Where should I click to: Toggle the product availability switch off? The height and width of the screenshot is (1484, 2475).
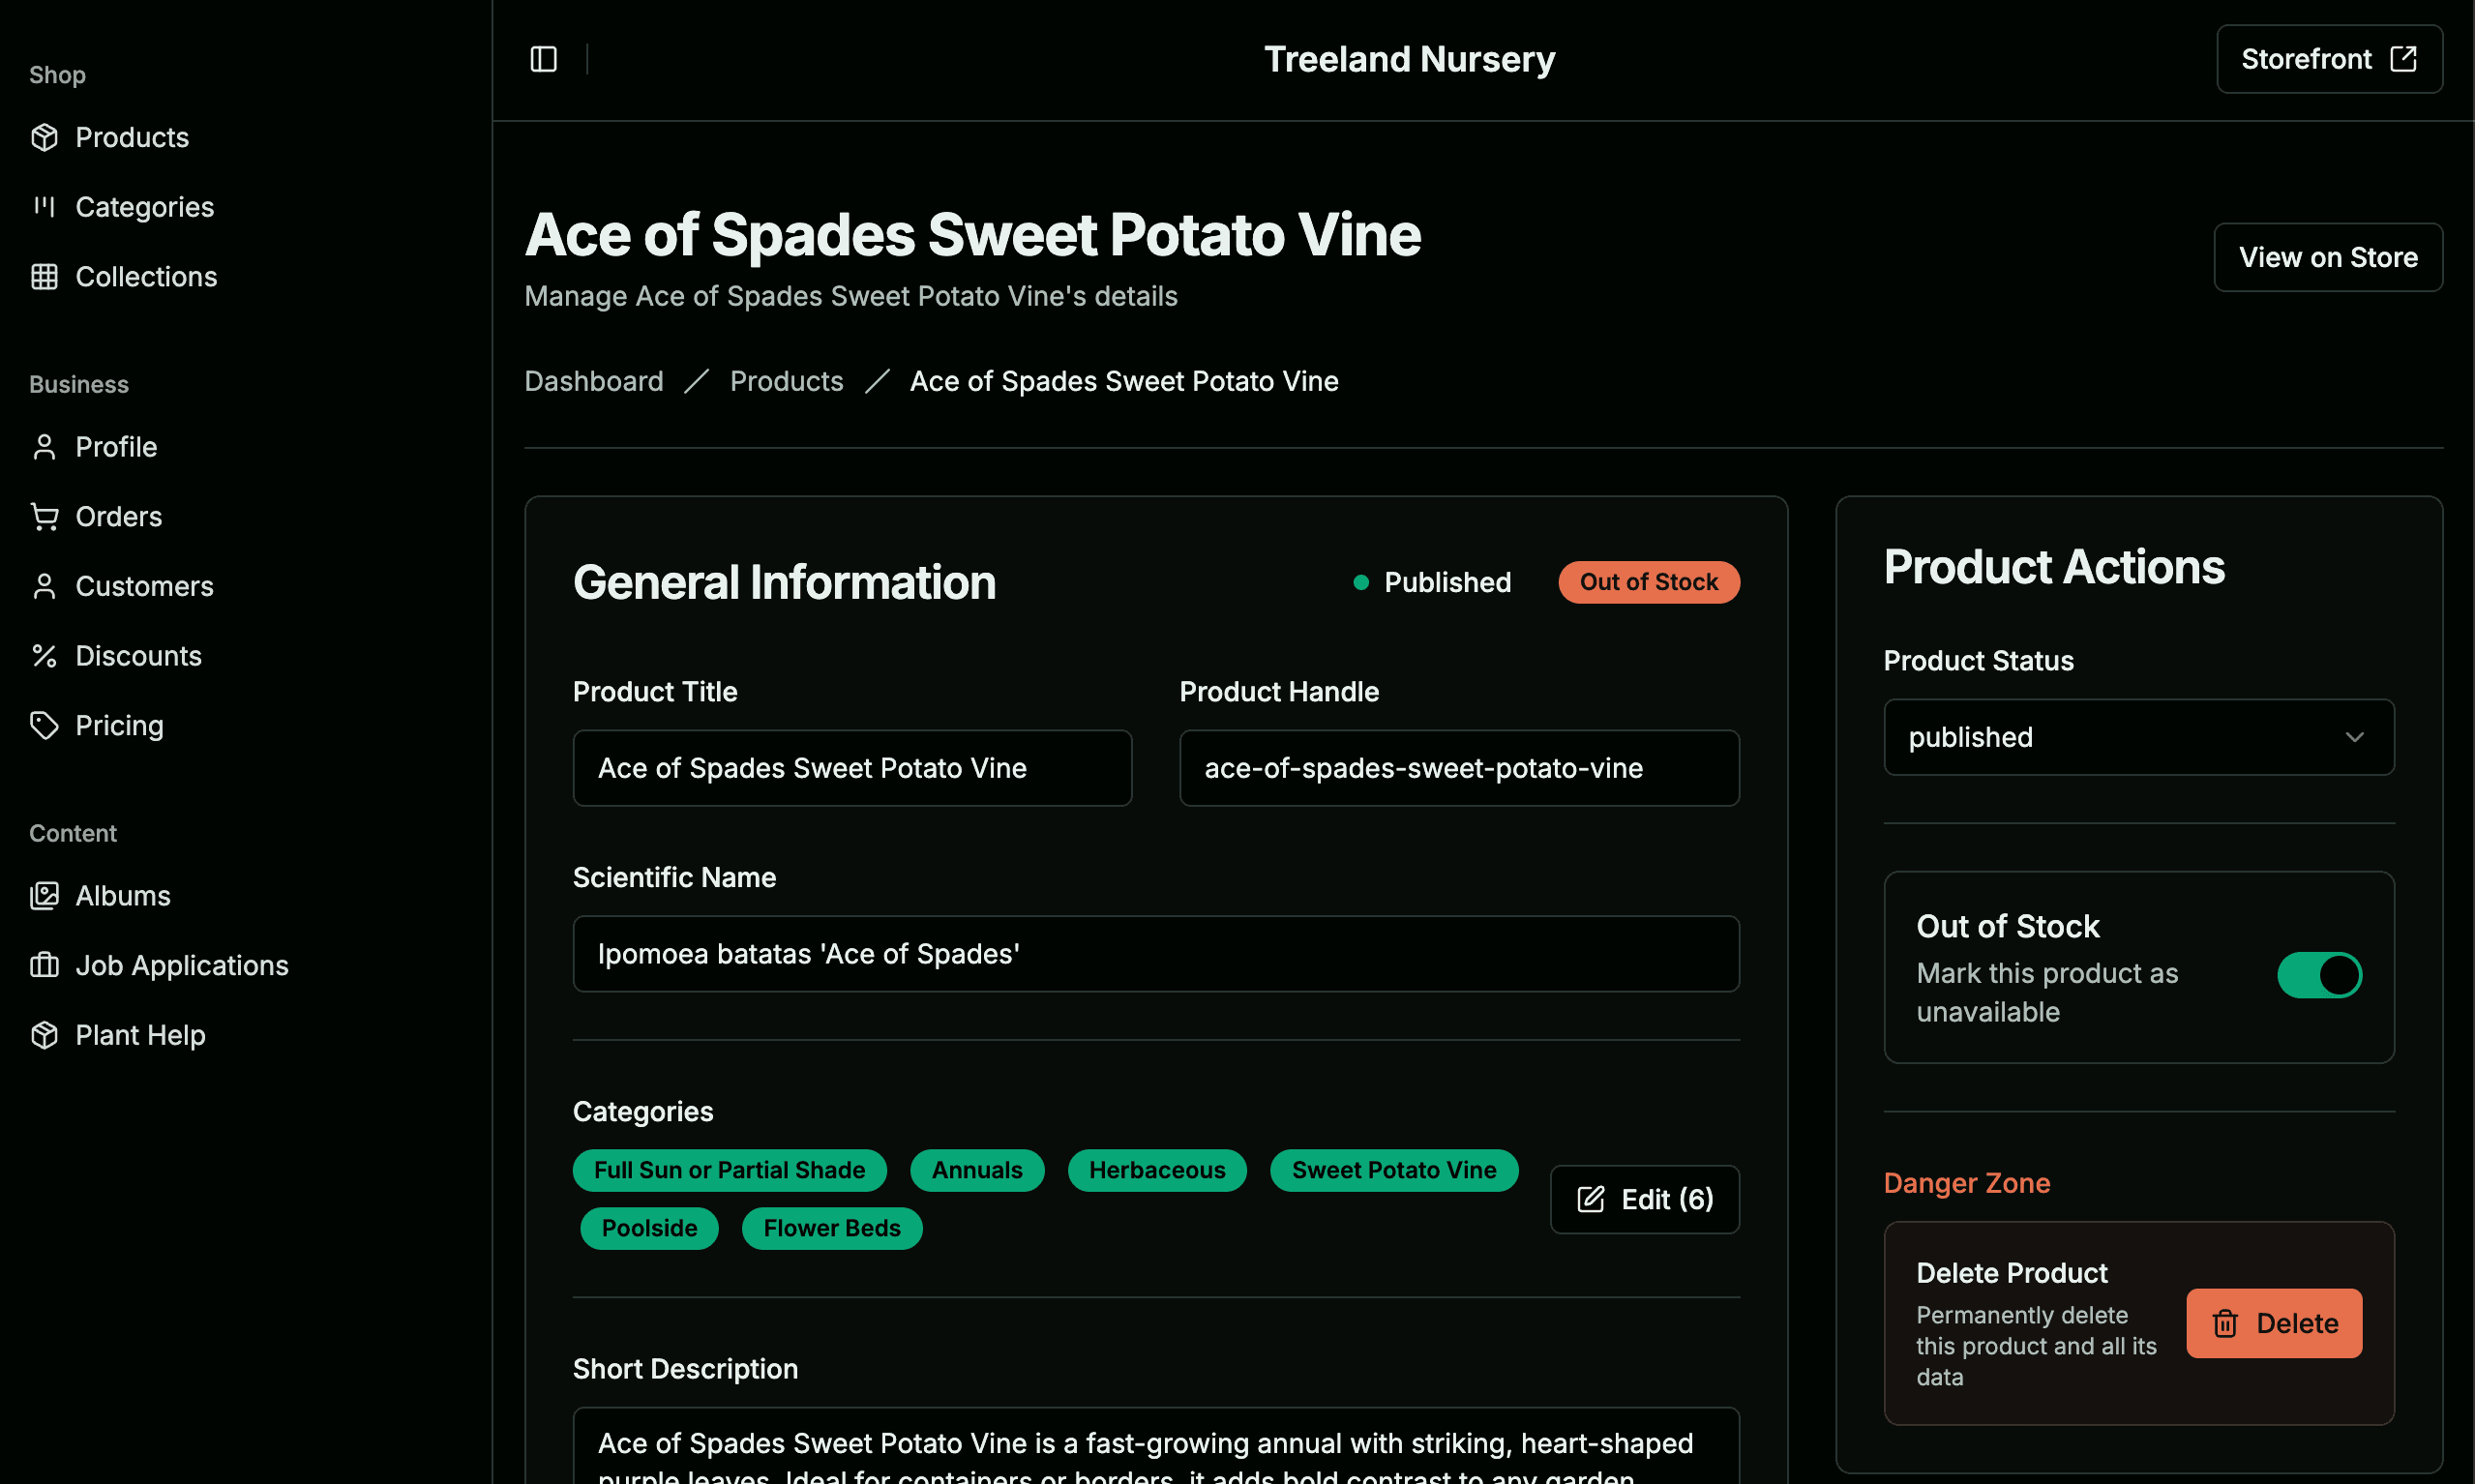tap(2320, 975)
